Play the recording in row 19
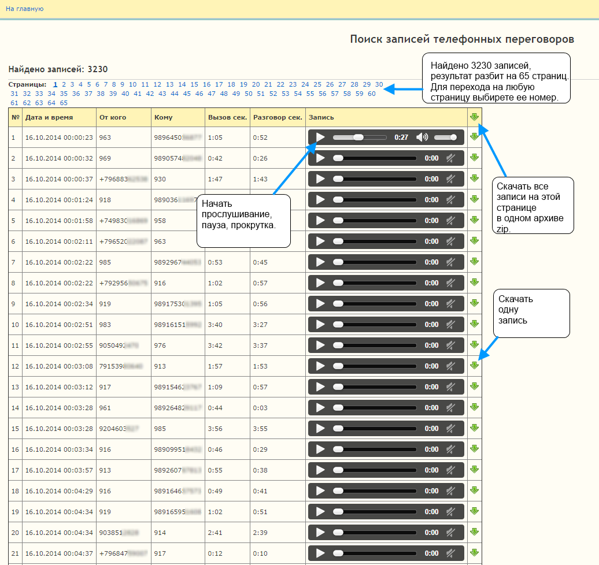The height and width of the screenshot is (565, 599). tap(320, 512)
